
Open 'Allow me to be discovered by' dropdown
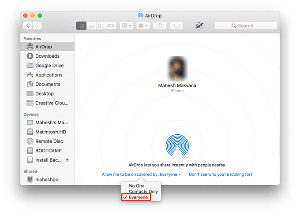click(x=141, y=174)
